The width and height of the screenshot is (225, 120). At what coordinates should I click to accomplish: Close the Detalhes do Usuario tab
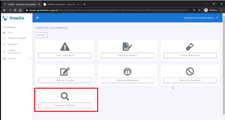click(x=78, y=5)
